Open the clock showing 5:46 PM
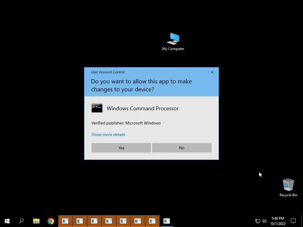 278,221
